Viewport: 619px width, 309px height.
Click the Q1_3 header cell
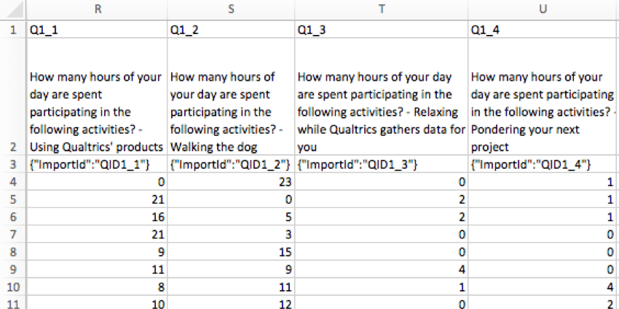[x=382, y=30]
